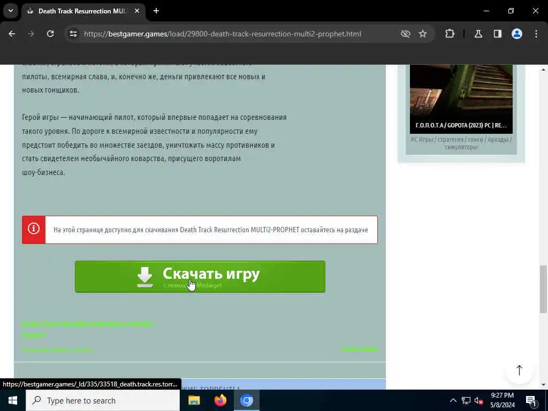Open Chrome Labs flask icon
The width and height of the screenshot is (548, 411).
(478, 34)
